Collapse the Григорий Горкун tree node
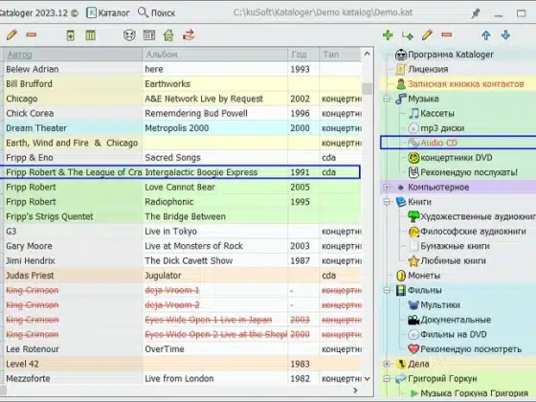 click(x=387, y=379)
